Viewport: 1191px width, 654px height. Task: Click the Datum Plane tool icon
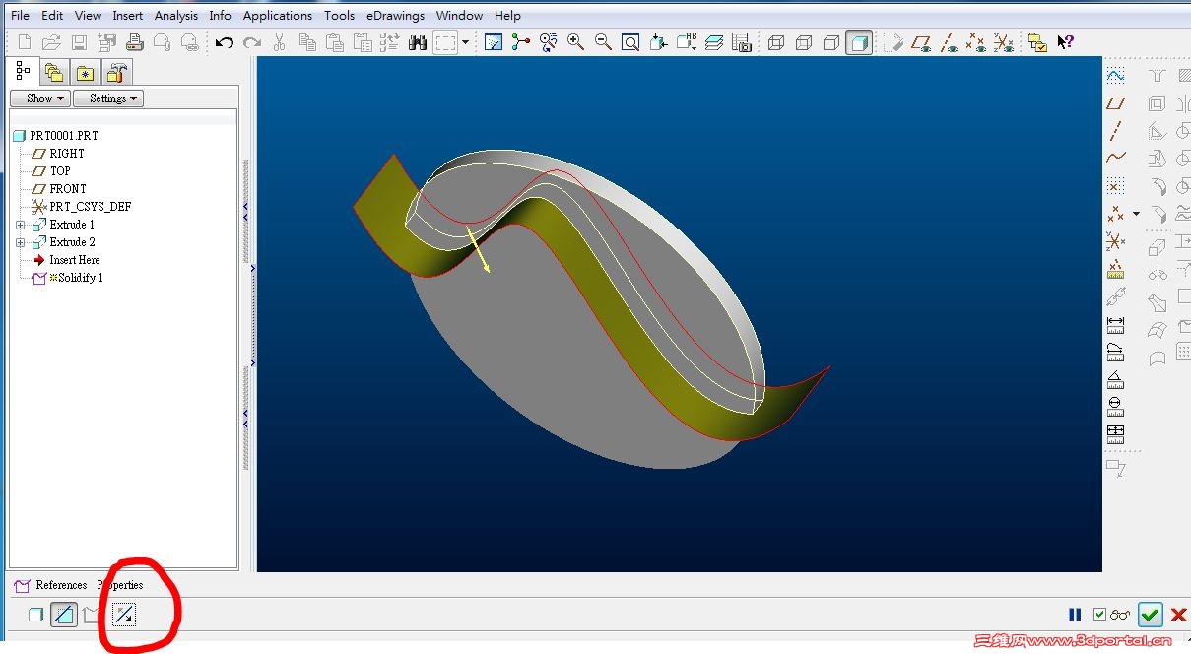(x=1115, y=103)
